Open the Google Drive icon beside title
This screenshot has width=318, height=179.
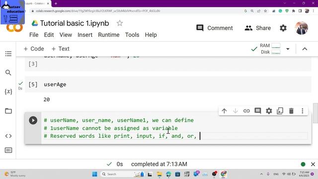[x=35, y=23]
